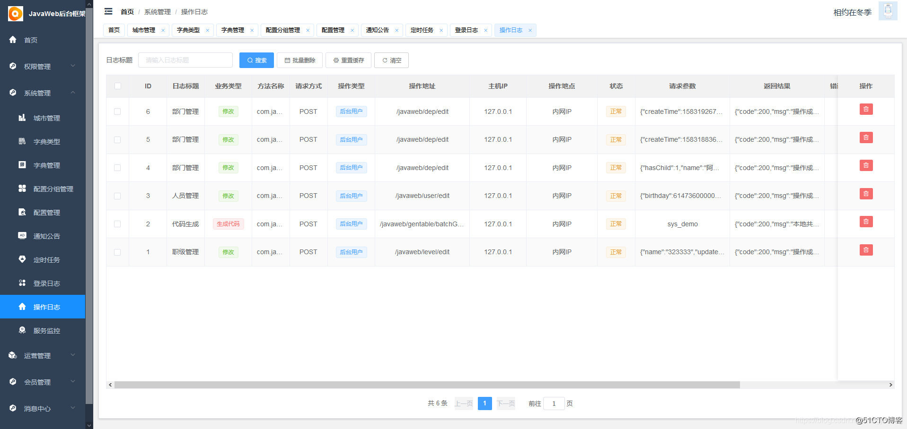Expand the 运营管理 menu chevron
907x429 pixels.
coord(73,355)
